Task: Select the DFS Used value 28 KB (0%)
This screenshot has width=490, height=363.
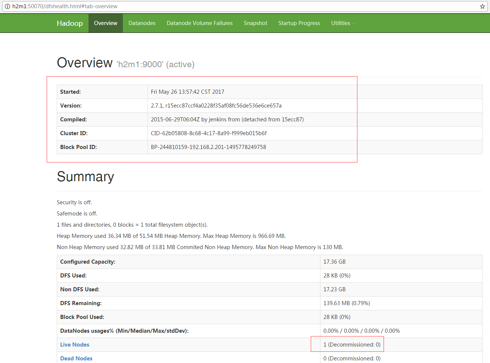Action: (x=337, y=276)
